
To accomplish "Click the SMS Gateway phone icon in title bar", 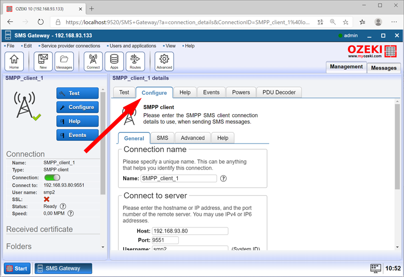I will [x=8, y=35].
